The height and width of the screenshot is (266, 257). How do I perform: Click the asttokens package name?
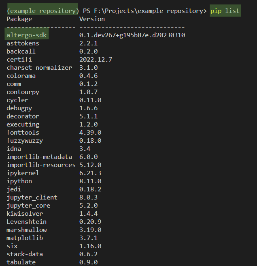[x=23, y=43]
